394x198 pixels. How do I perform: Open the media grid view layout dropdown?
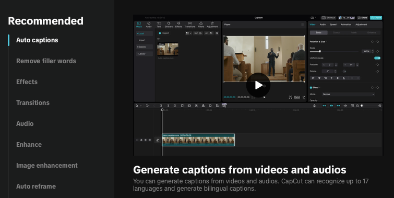pos(188,33)
